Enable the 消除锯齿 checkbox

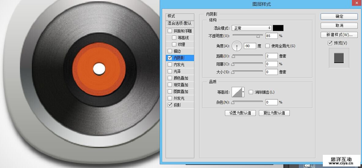tap(251, 92)
